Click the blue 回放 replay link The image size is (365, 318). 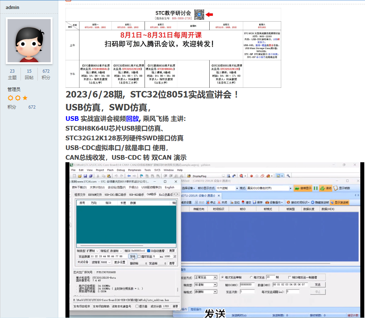(x=132, y=119)
